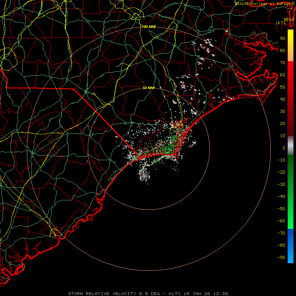
Task: Click the 80 value on the velocity scale
Action: click(x=283, y=51)
